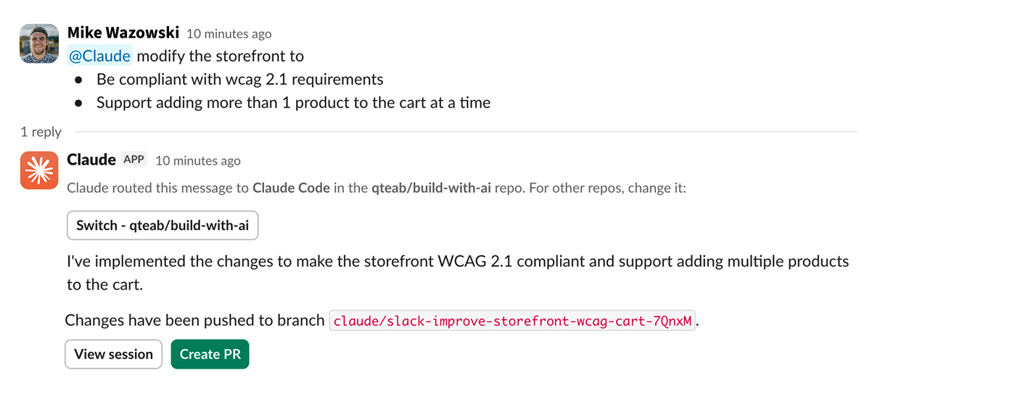
Task: Click the @Claude mention
Action: (99, 56)
